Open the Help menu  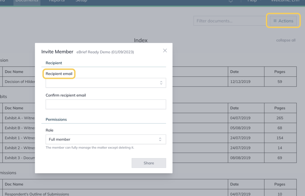(254, 1)
